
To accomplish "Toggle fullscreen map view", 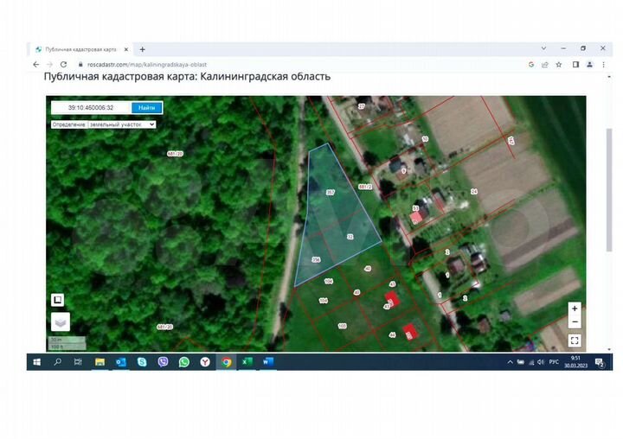I will click(575, 340).
